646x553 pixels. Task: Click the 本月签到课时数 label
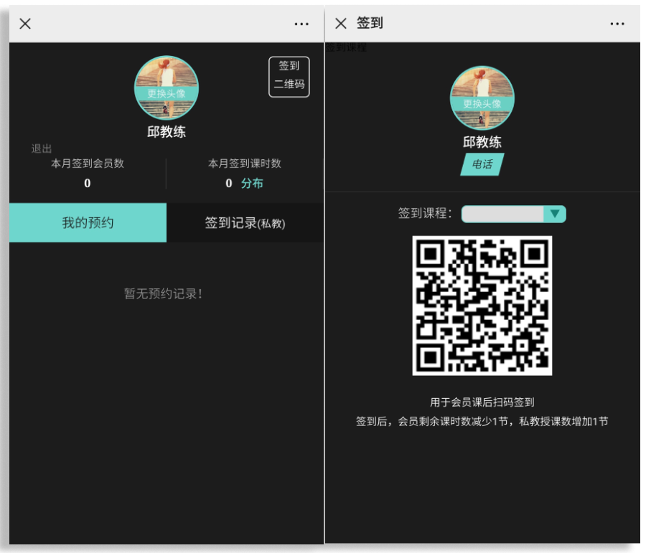tap(245, 164)
